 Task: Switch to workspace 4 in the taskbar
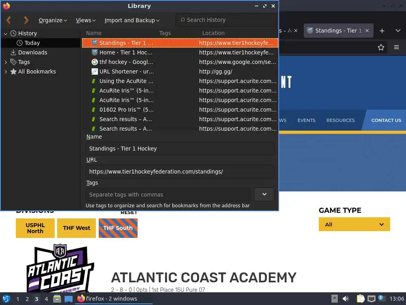(46, 299)
